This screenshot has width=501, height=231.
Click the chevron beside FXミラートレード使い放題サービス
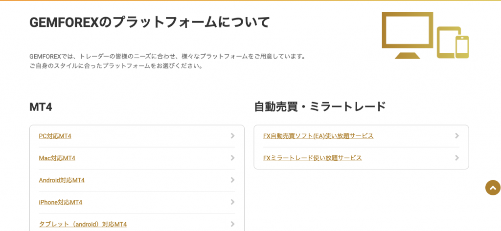click(x=456, y=158)
